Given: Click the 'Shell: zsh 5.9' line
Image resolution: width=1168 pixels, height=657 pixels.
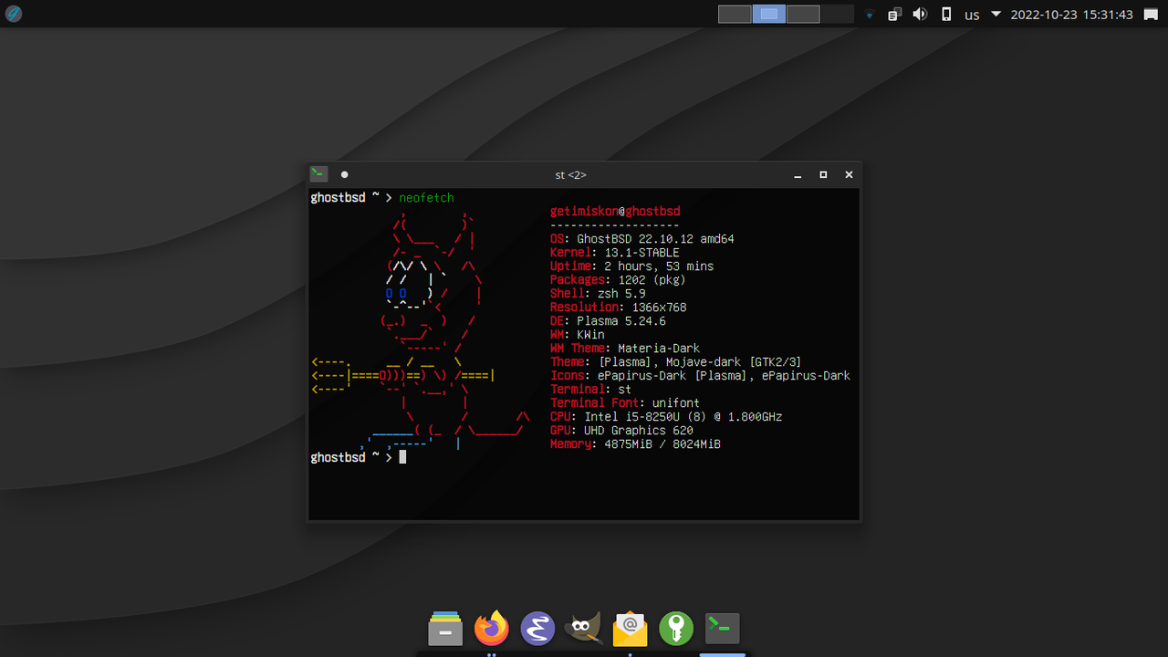Looking at the screenshot, I should pos(598,294).
